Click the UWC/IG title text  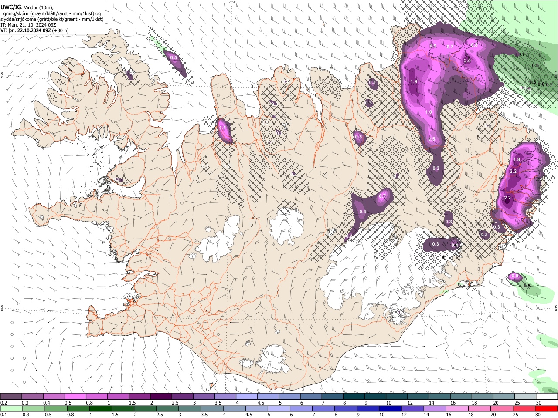click(x=10, y=7)
